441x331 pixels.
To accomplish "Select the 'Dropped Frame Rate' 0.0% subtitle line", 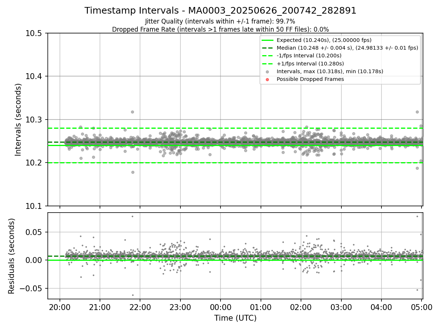I will tap(220, 29).
